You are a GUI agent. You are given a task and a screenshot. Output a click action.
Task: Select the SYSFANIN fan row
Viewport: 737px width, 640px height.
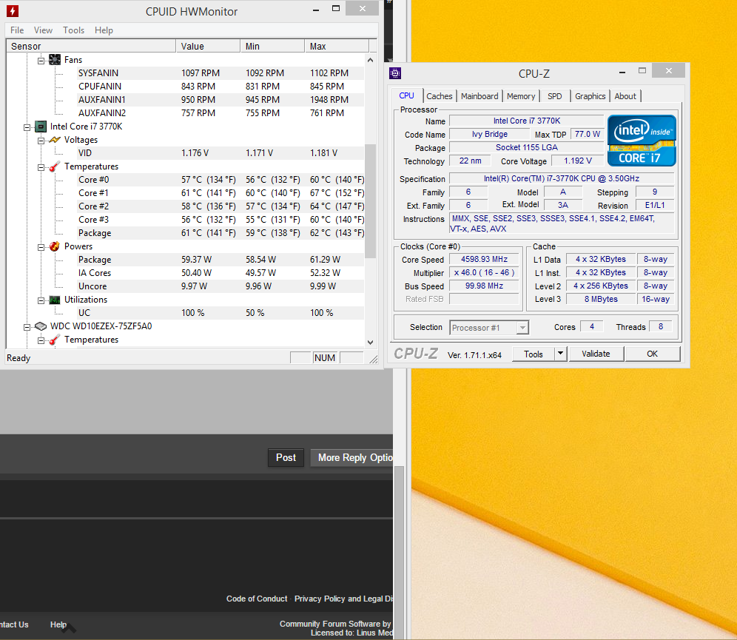[221, 73]
